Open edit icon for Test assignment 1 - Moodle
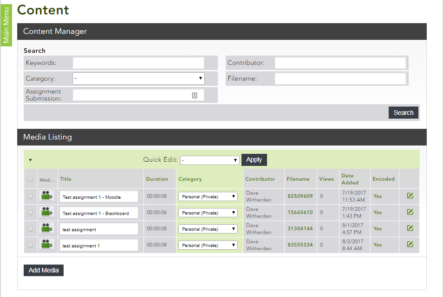 pyautogui.click(x=410, y=196)
